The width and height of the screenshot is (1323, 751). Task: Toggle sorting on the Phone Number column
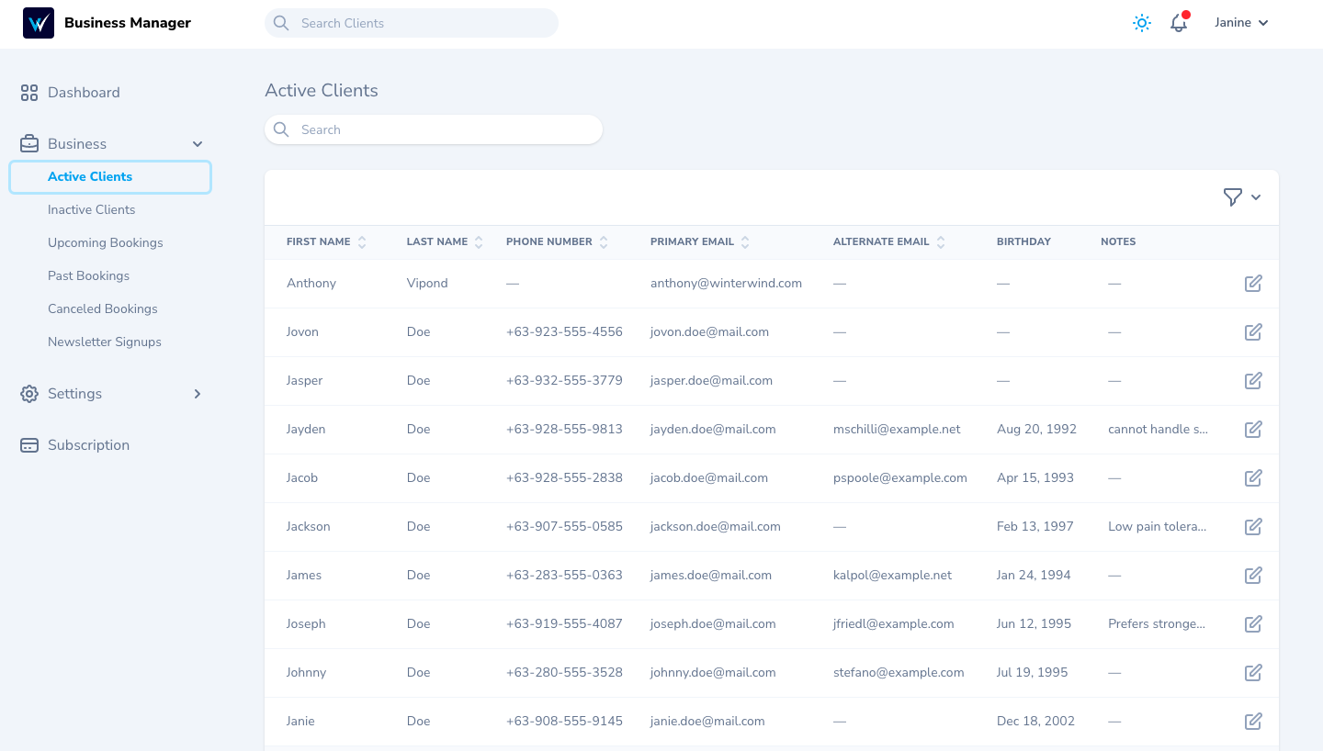click(604, 241)
